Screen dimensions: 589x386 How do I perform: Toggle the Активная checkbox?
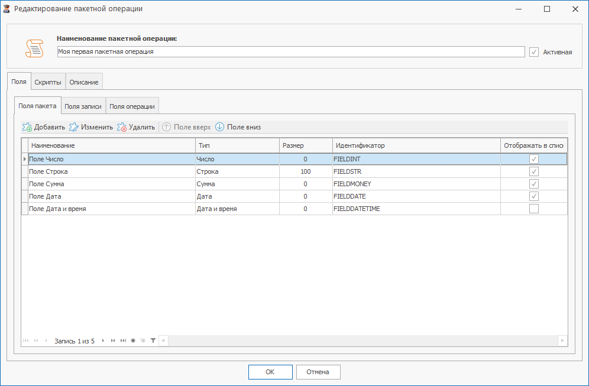click(x=534, y=52)
